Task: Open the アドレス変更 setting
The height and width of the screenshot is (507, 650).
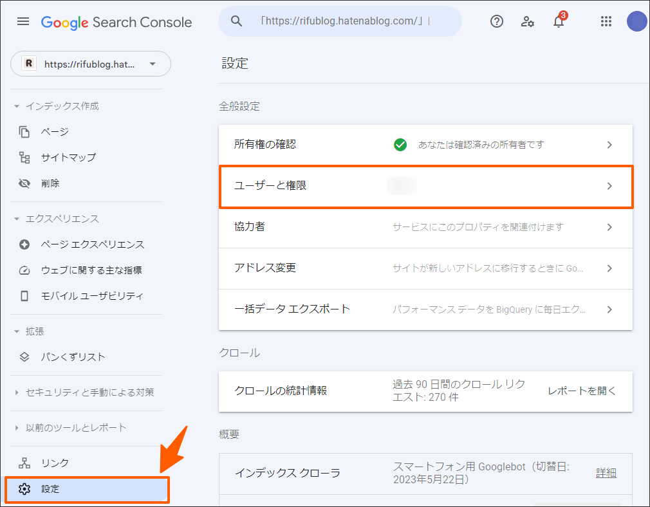Action: click(x=426, y=268)
